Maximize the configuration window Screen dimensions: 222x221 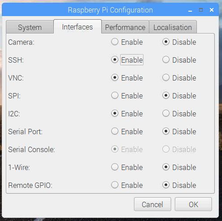(x=201, y=10)
